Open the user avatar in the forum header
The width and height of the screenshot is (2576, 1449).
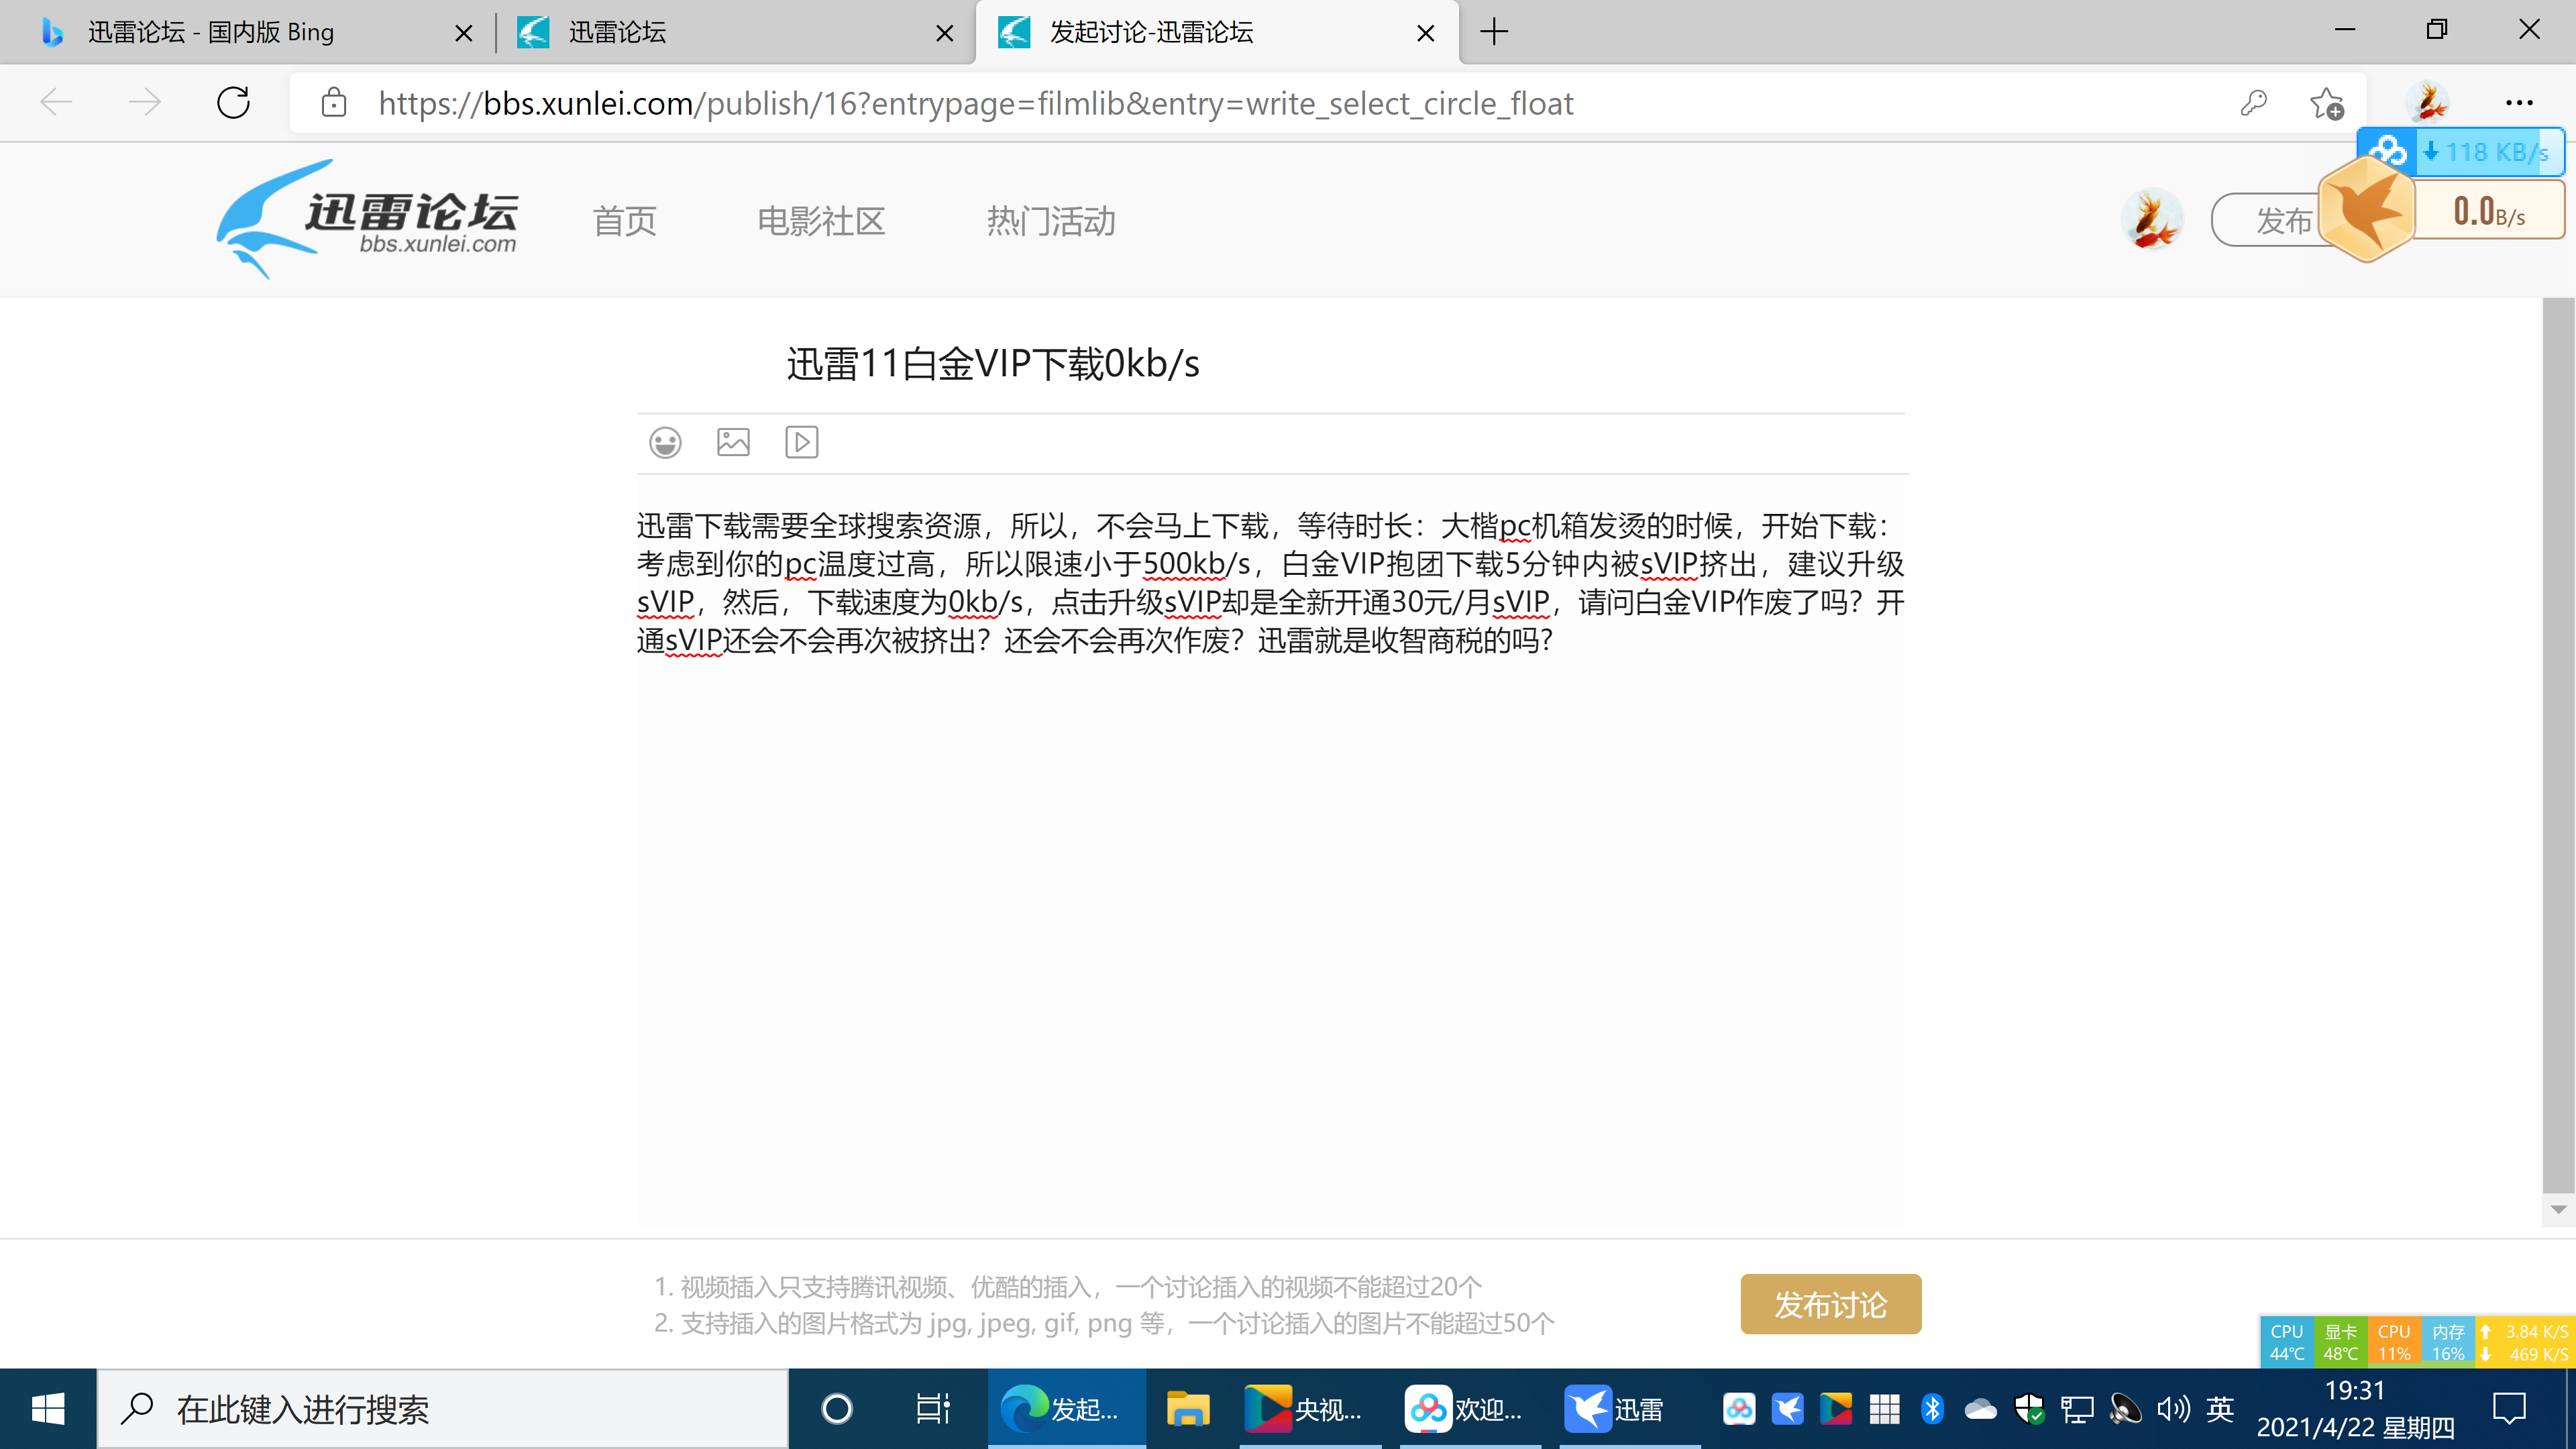coord(2152,218)
